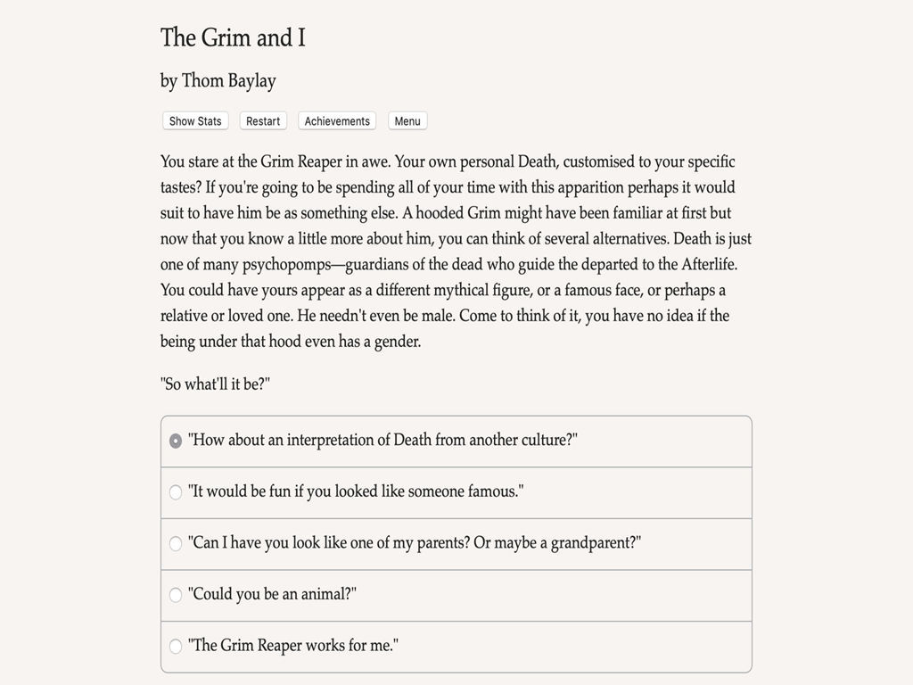
Task: Choose the parents or grandparent radio option
Action: 176,543
